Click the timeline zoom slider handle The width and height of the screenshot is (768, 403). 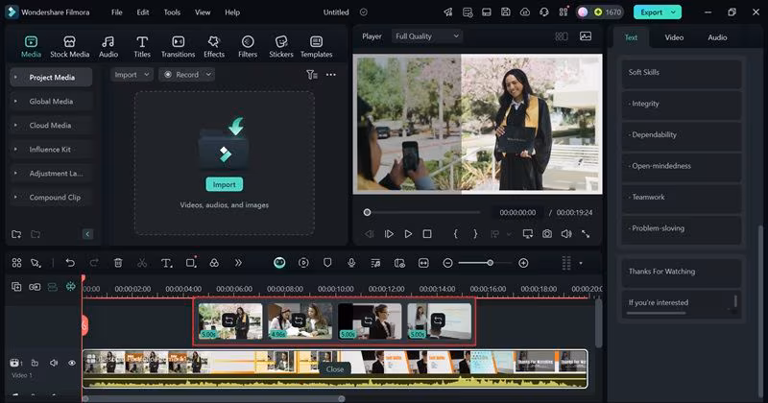[490, 263]
